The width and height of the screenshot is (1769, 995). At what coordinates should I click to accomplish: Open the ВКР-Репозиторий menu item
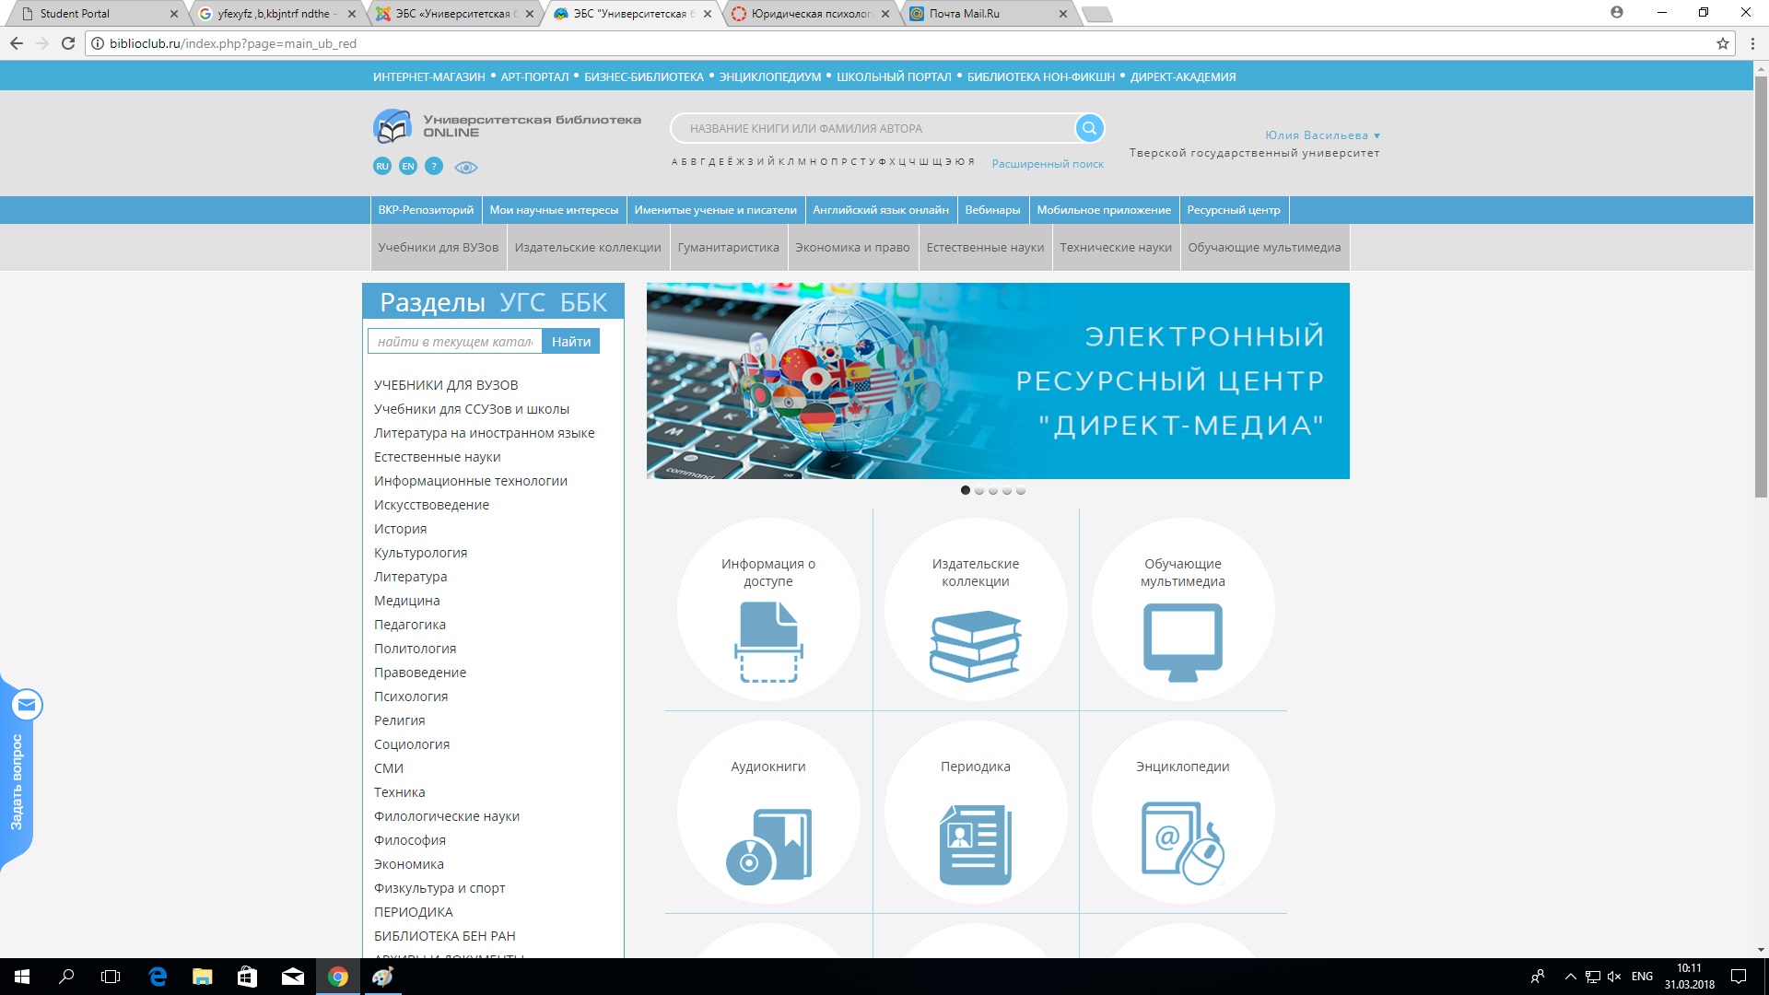point(426,210)
